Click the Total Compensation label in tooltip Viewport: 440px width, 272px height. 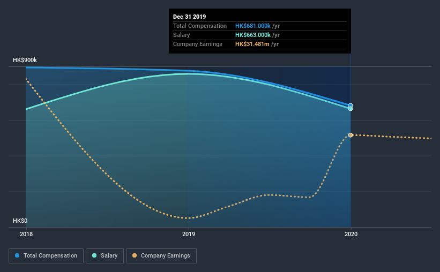[x=200, y=26]
